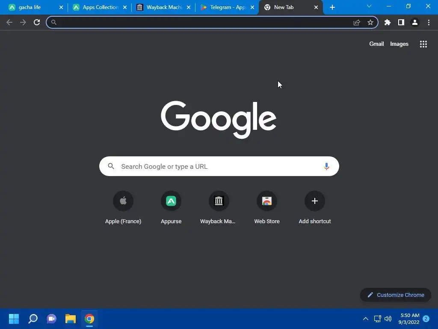Open the Windows Start menu
Screen dimensions: 438x329
(x=14, y=319)
